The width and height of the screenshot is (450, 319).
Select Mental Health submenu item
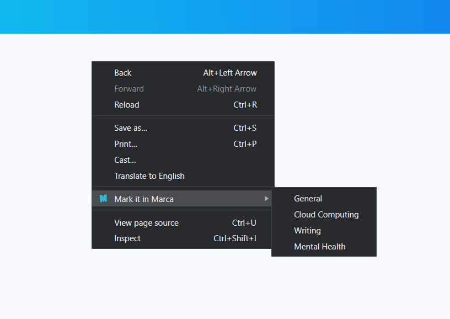point(324,247)
